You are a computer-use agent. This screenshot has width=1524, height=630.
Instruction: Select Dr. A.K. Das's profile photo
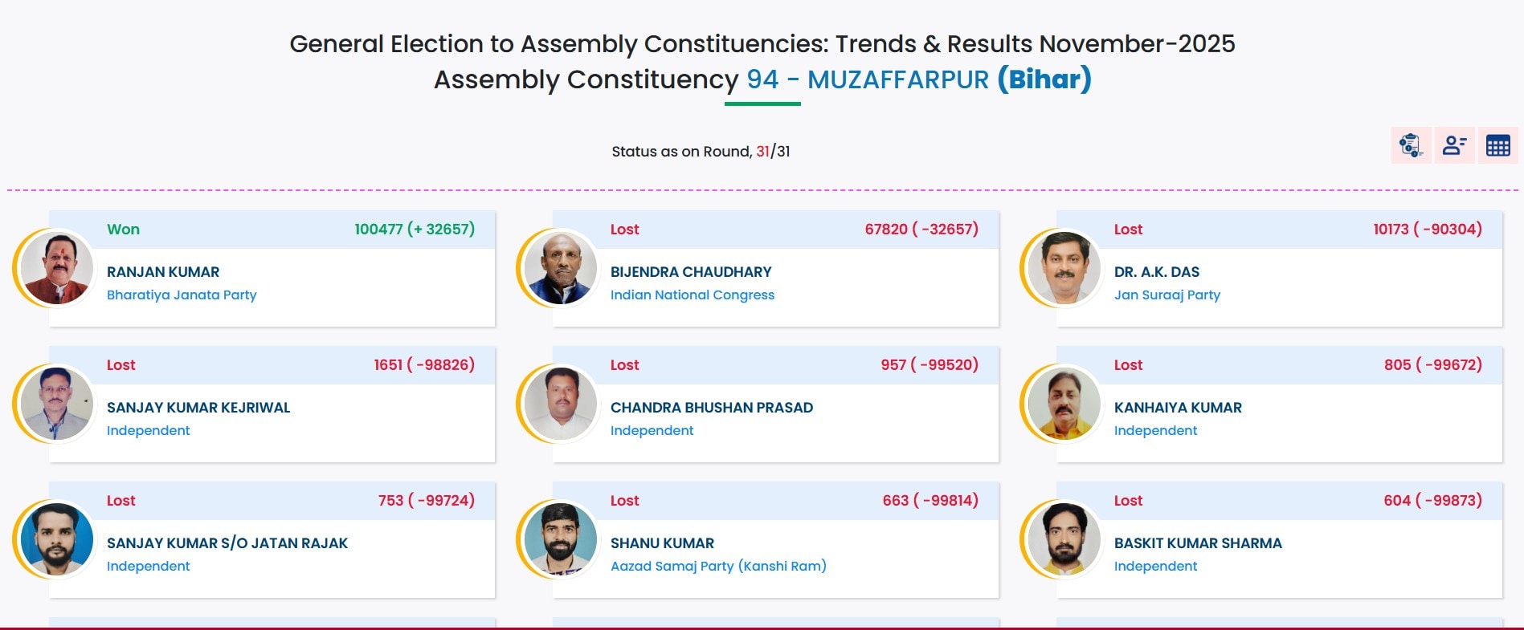[x=1064, y=268]
